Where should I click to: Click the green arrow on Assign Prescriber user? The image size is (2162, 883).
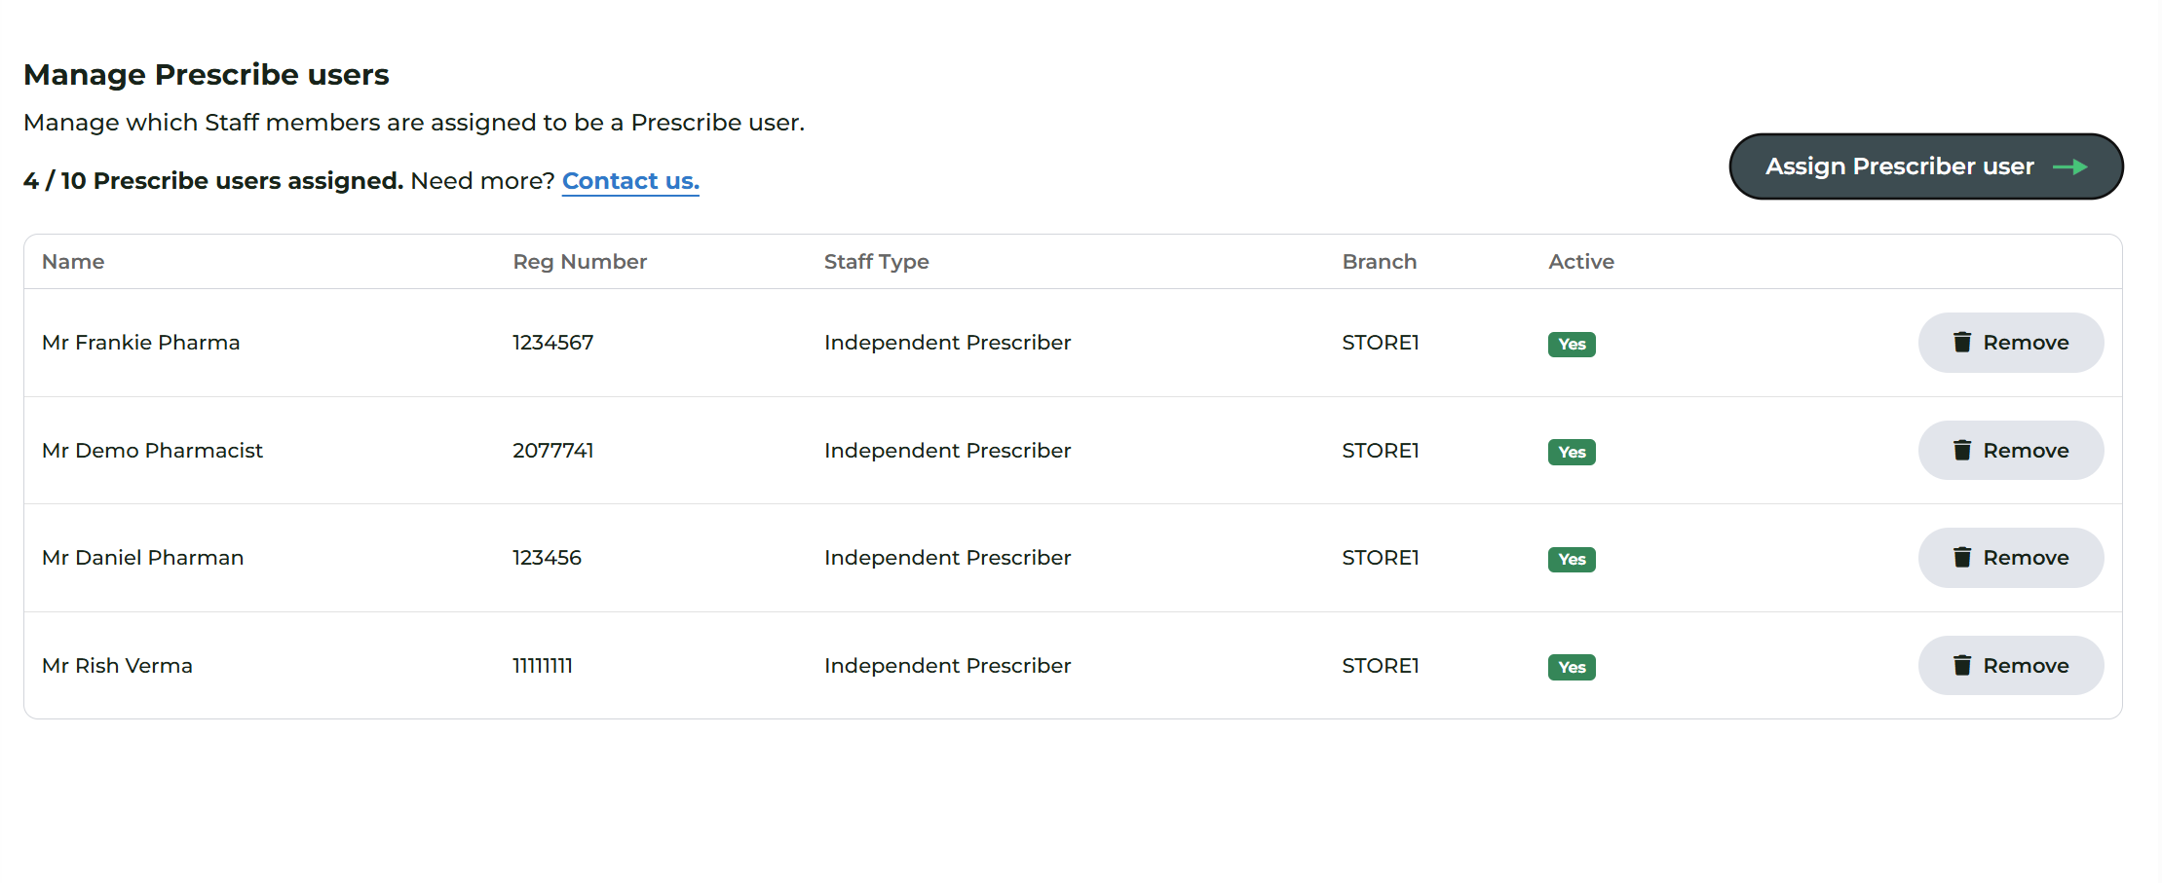2069,167
